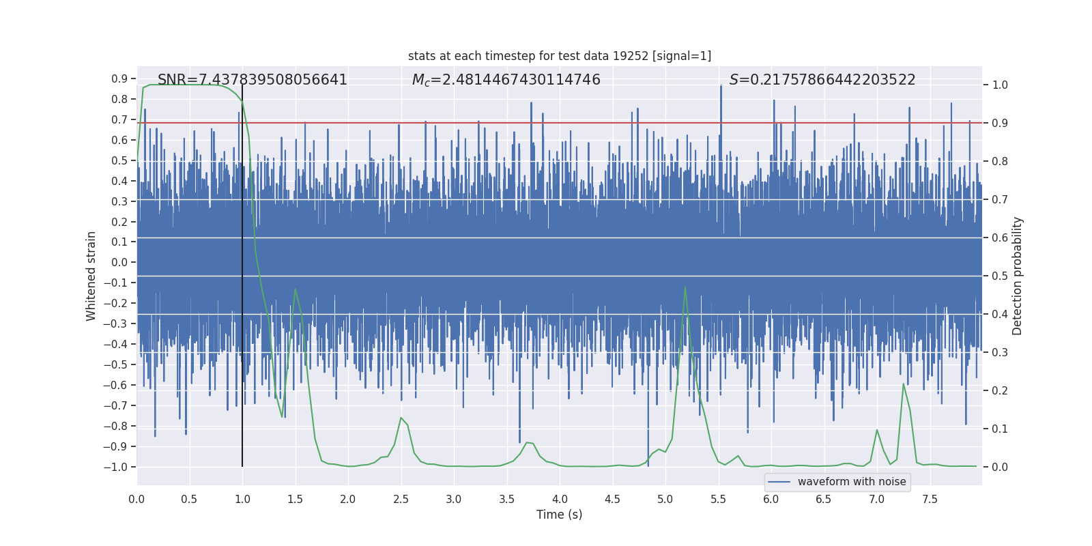
Task: Click the blue legend line sample
Action: (779, 482)
